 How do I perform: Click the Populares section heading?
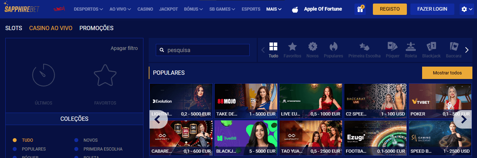pyautogui.click(x=169, y=73)
